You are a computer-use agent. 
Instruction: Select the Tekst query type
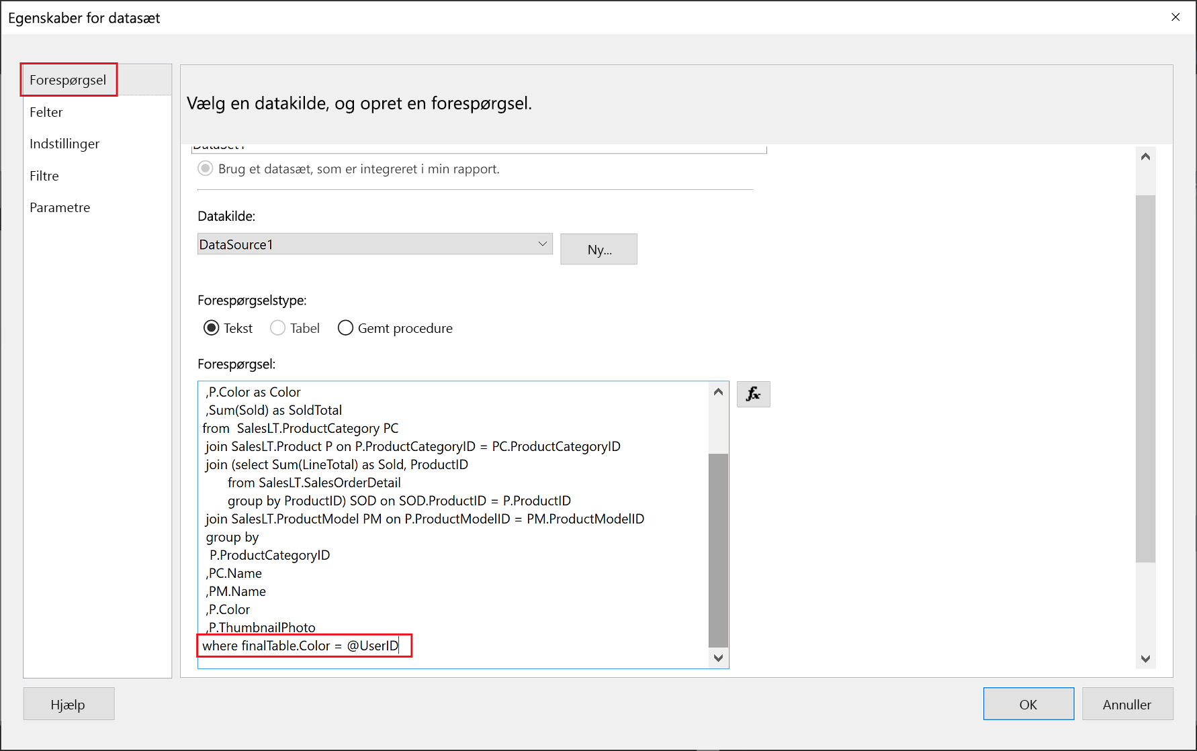pos(212,328)
